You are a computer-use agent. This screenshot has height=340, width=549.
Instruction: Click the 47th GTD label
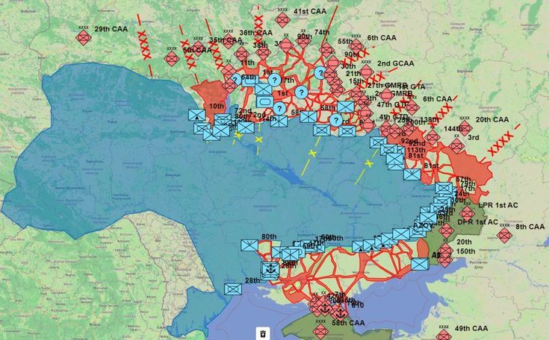(392, 104)
